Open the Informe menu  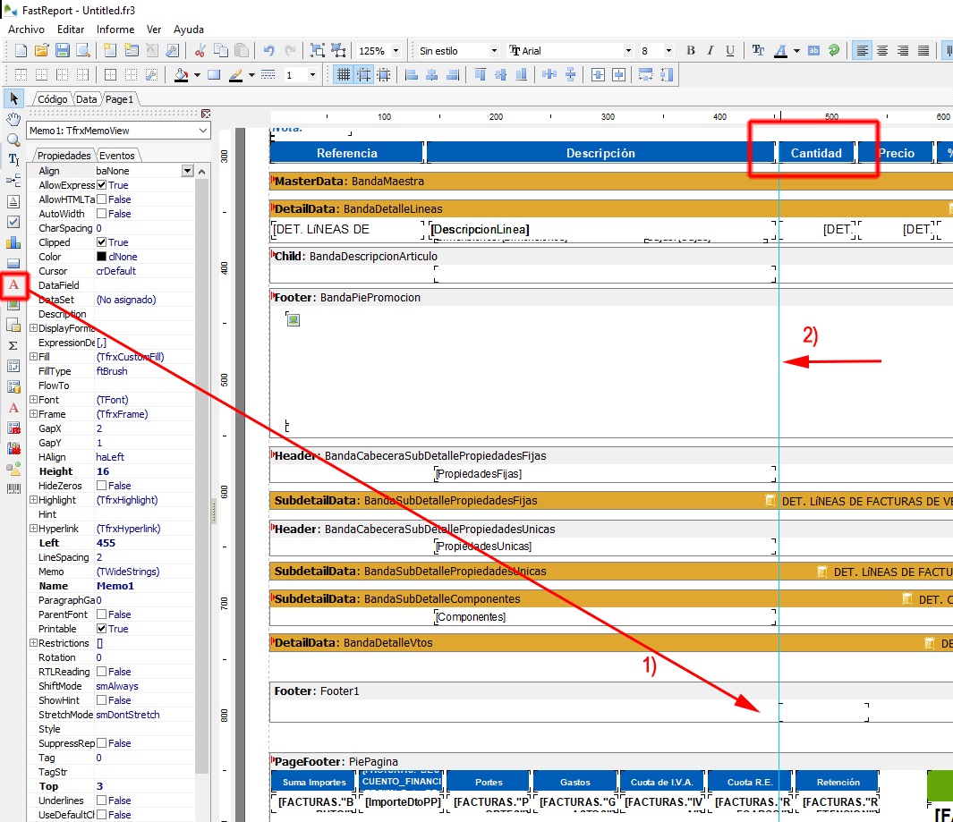click(x=115, y=30)
